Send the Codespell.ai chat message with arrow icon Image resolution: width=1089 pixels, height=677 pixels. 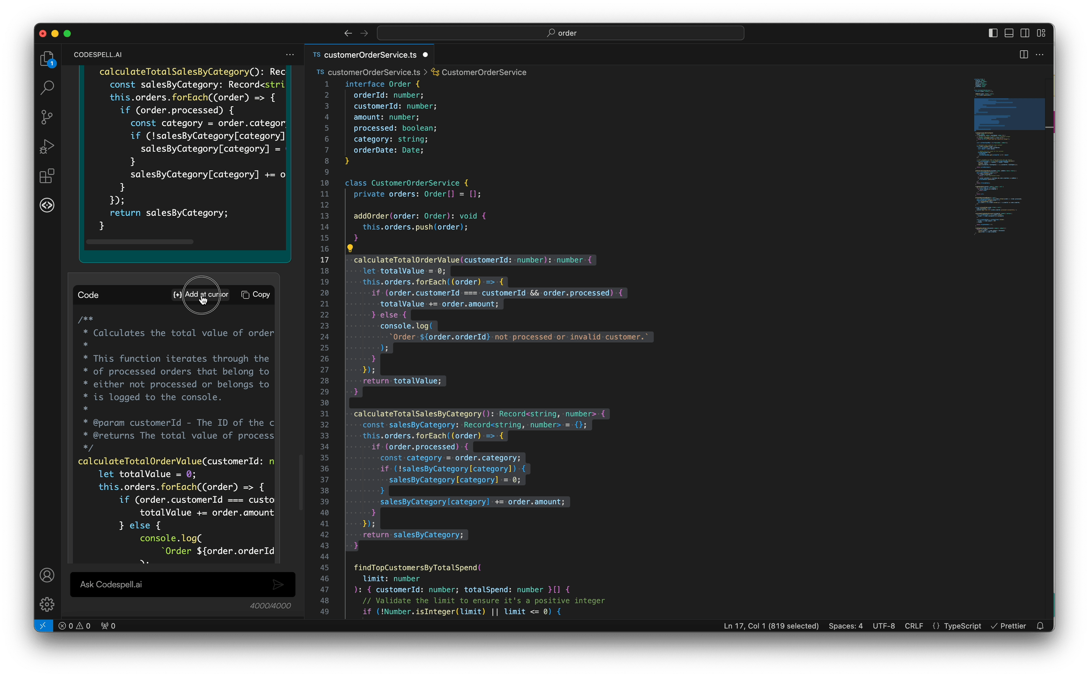click(278, 584)
